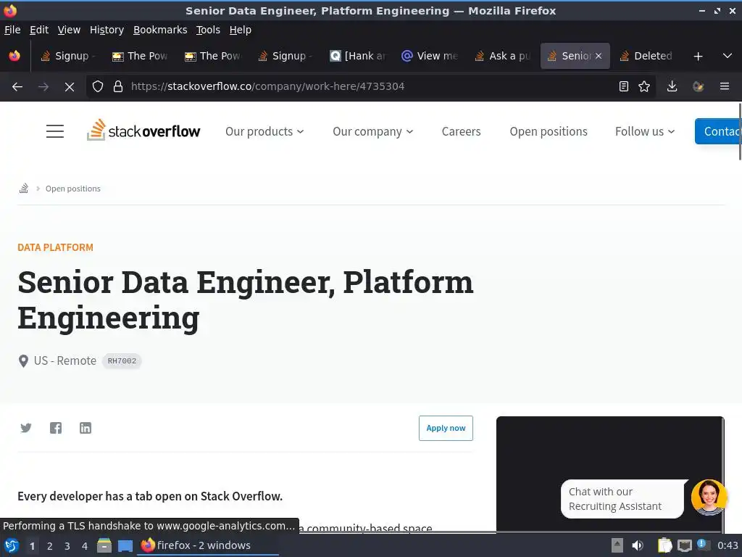This screenshot has height=557, width=742.
Task: Open the hamburger menu on Stack Overflow page
Action: point(55,131)
